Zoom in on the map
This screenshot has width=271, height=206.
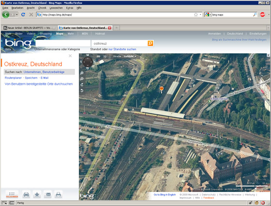[82, 73]
